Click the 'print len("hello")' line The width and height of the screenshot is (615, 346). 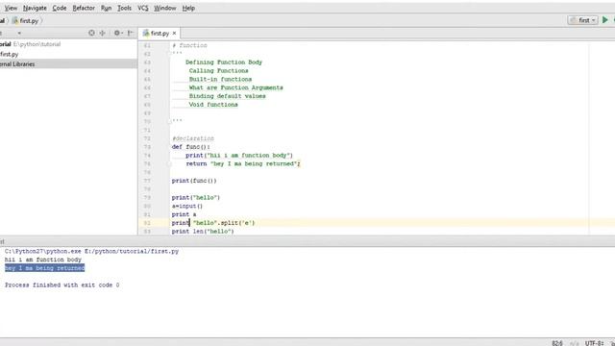point(203,231)
